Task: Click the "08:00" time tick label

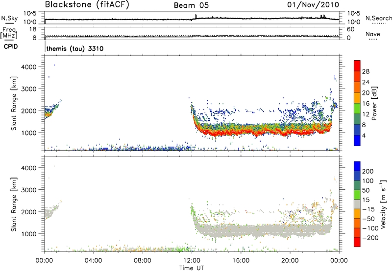Action: point(143,261)
